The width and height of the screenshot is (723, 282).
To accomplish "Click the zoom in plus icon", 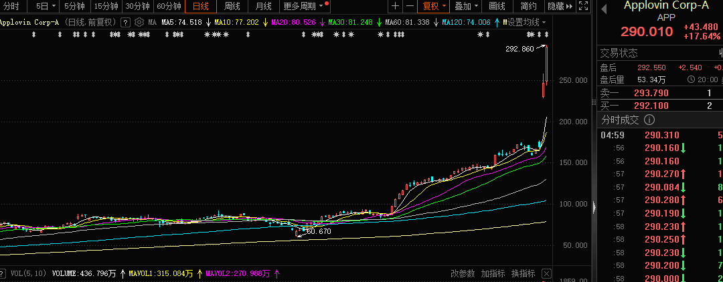I will pos(396,6).
